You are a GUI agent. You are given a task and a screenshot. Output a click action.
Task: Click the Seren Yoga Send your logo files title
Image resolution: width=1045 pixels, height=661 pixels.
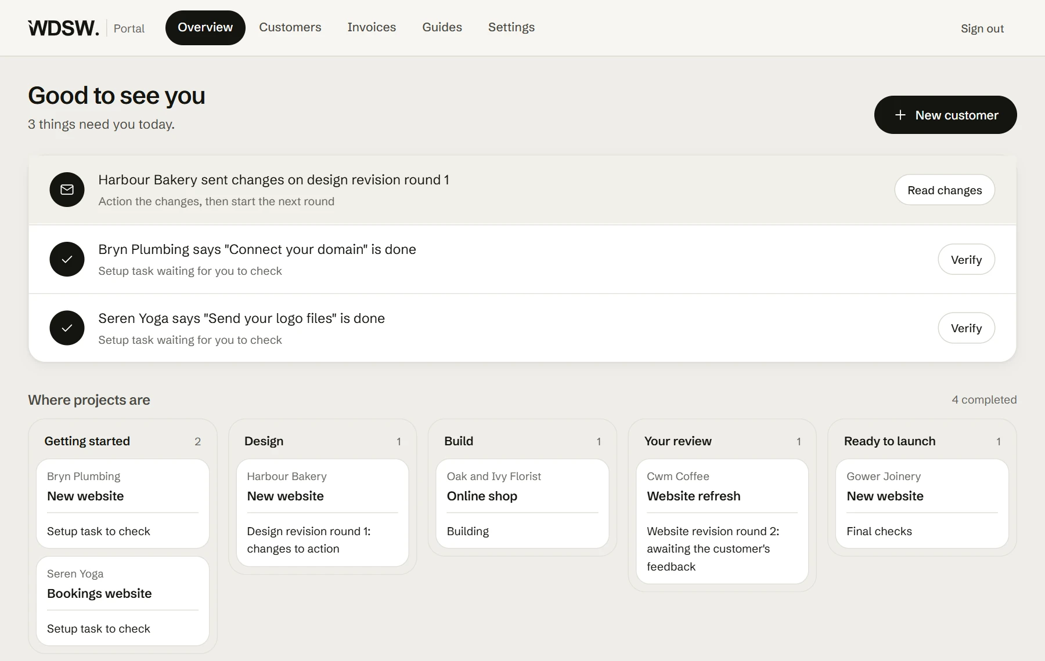(242, 318)
